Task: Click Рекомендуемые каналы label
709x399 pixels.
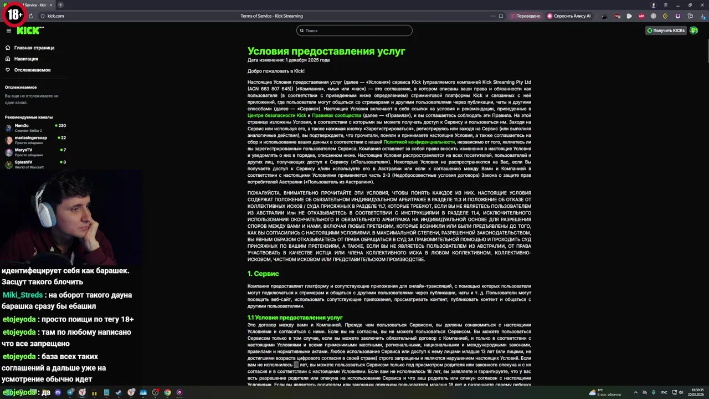Action: coord(29,117)
